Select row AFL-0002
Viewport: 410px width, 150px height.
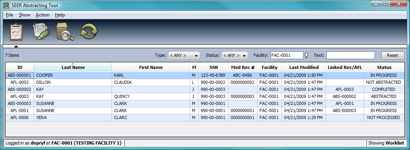(x=205, y=82)
